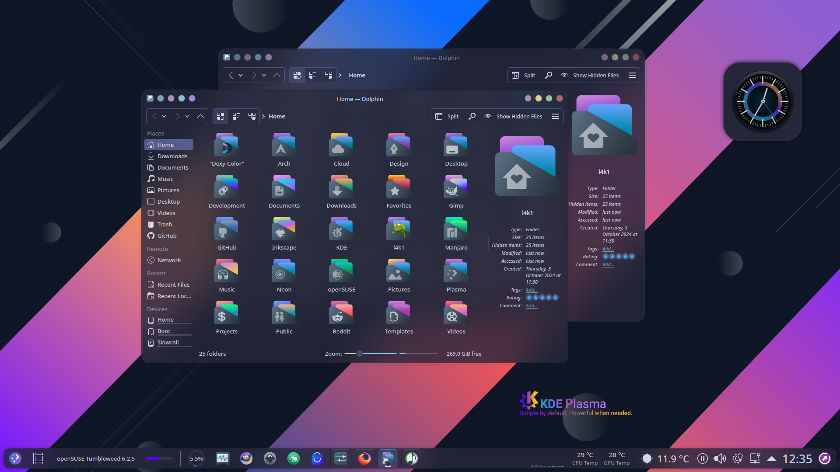Image resolution: width=840 pixels, height=472 pixels.
Task: Toggle Show Hidden Files in front Dolphin window
Action: point(513,116)
